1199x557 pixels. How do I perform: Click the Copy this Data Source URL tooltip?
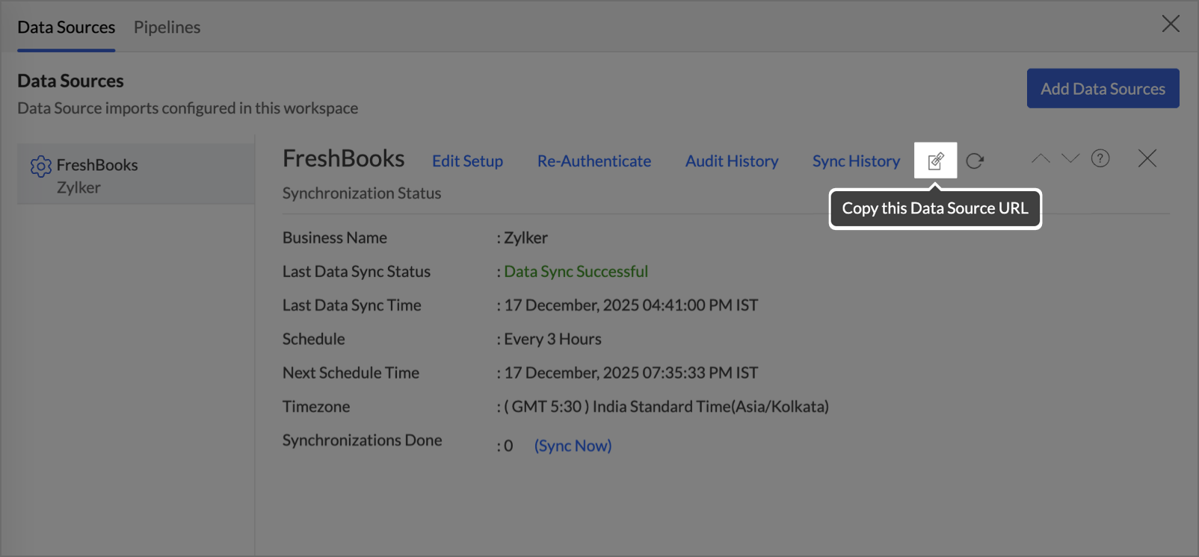(934, 208)
